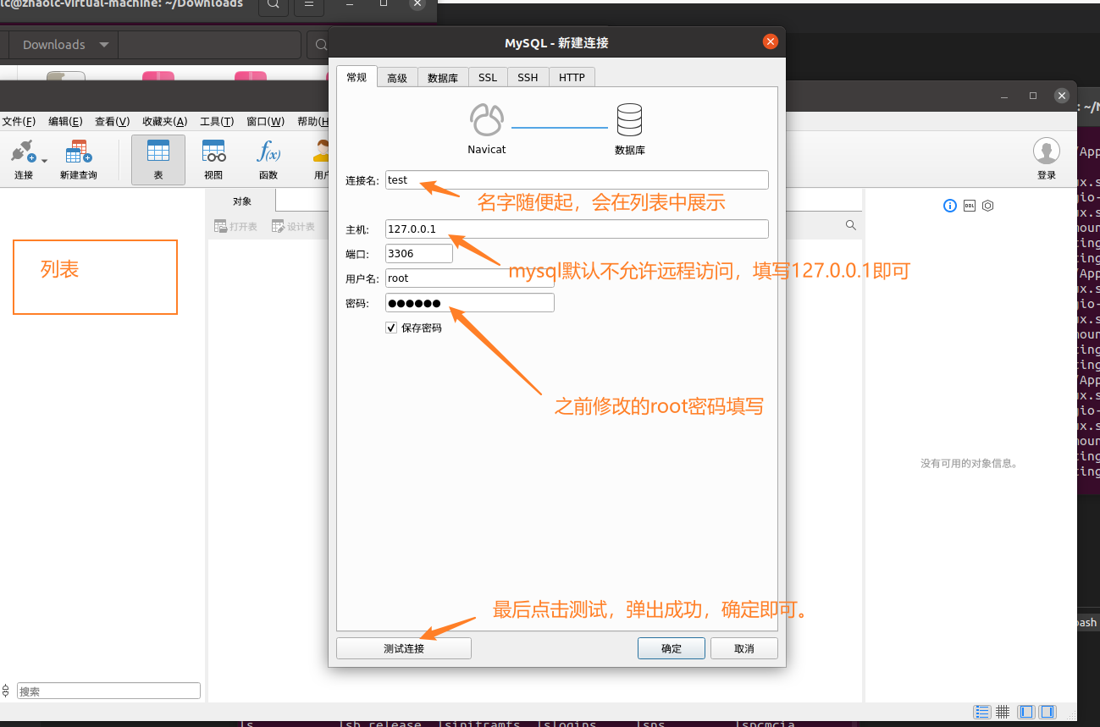This screenshot has height=727, width=1100.
Task: Open the 窗口(W) menu
Action: coord(265,122)
